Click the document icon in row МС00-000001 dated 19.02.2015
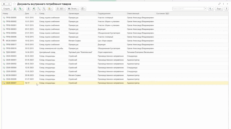Screen dimensions: 231x129 tap(4, 41)
